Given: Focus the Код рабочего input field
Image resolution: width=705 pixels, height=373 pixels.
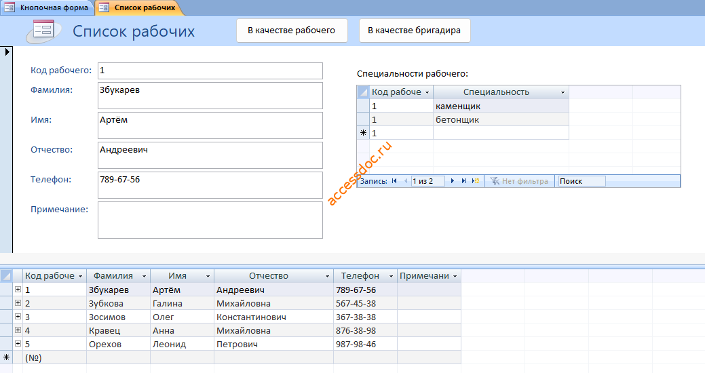Looking at the screenshot, I should click(210, 71).
